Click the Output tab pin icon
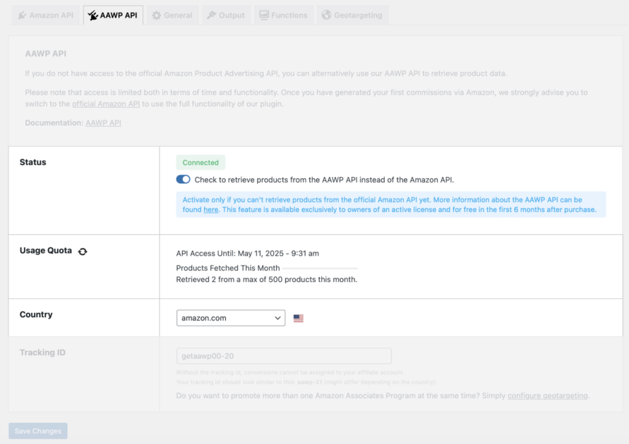Screen dimensions: 629x444 (x=212, y=15)
